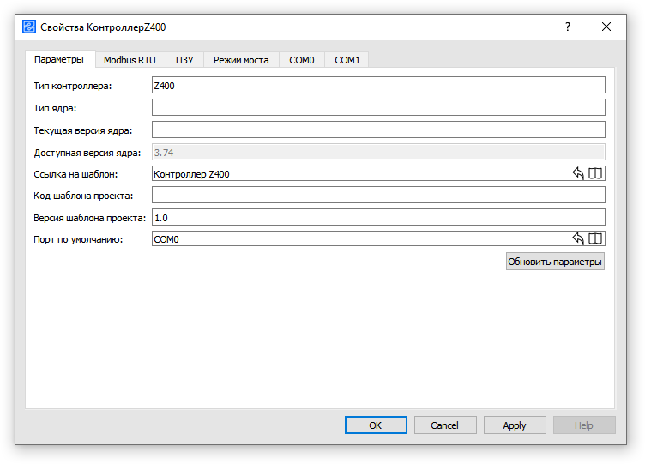
Task: Go to the COM0 tab
Action: [x=302, y=60]
